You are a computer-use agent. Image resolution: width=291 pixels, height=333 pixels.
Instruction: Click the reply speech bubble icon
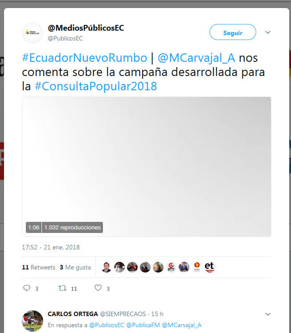pyautogui.click(x=27, y=288)
